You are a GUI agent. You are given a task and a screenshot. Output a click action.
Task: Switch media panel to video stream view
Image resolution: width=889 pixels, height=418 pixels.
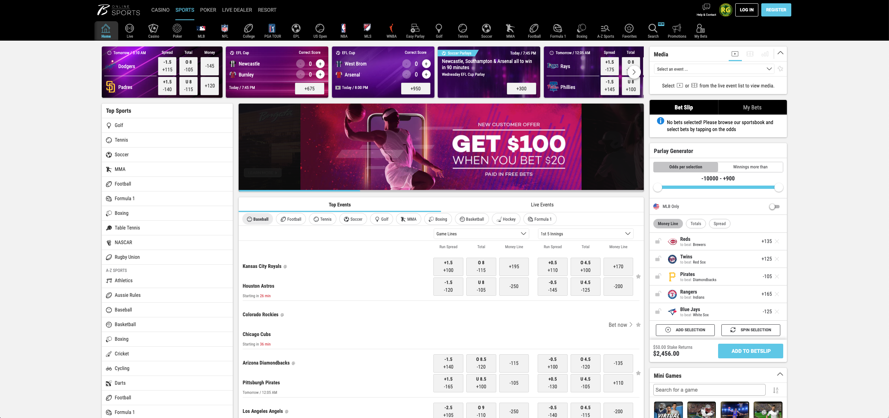point(735,54)
